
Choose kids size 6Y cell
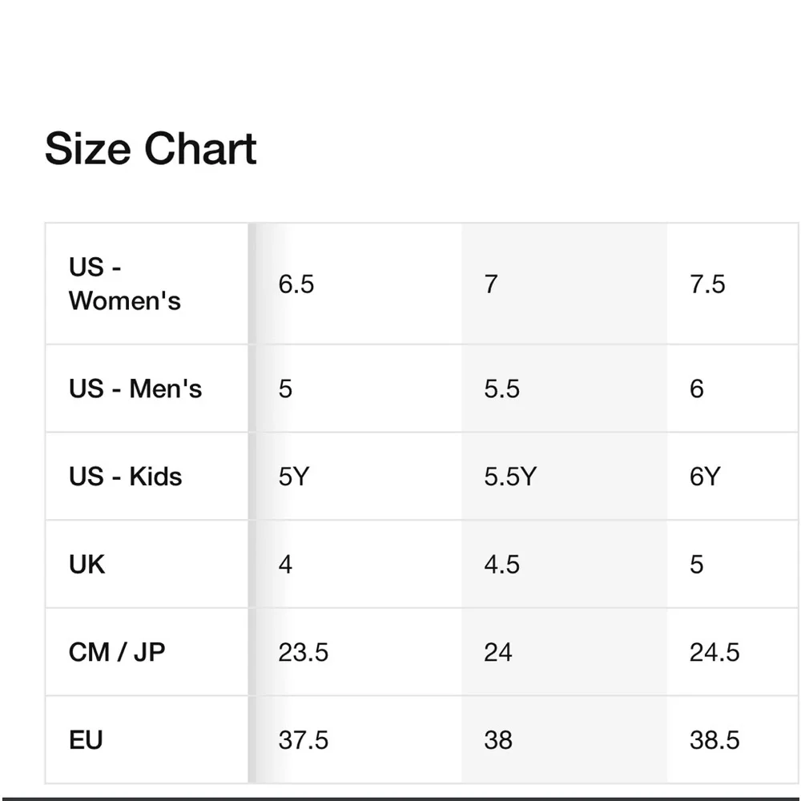[705, 477]
